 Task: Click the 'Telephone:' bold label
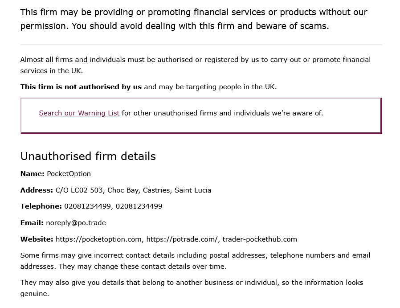(41, 206)
